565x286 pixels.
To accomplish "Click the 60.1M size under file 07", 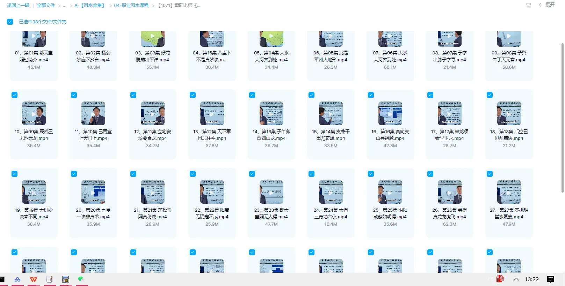I will 390,67.
